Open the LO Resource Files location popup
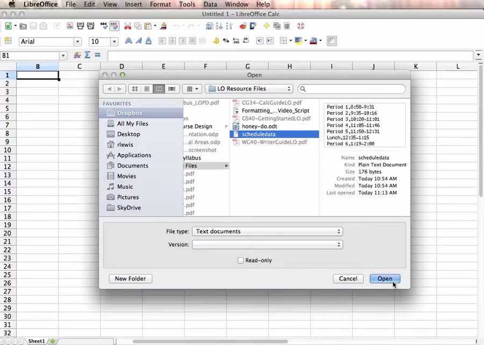This screenshot has width=484, height=345. point(249,89)
